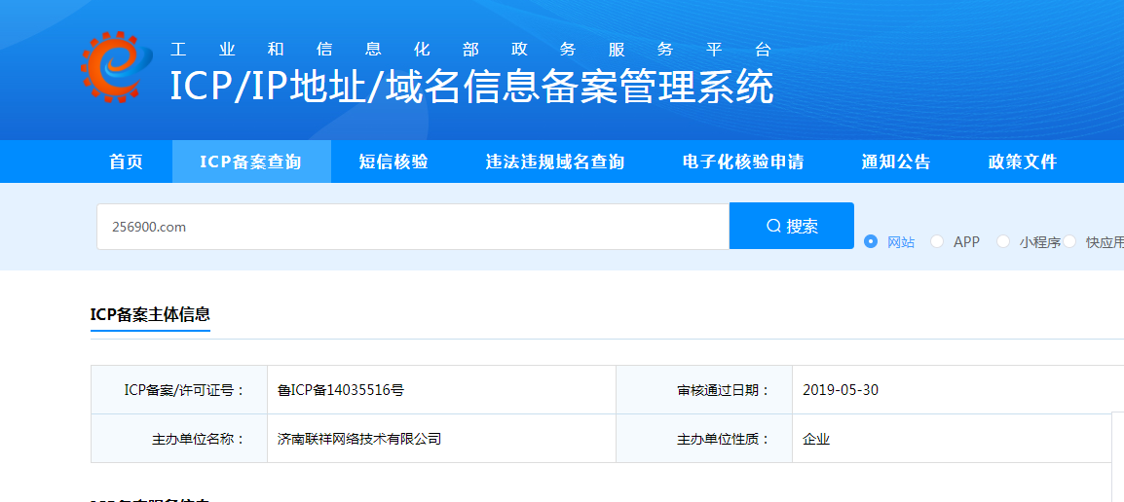Open the 通知公告 tab
The height and width of the screenshot is (502, 1124).
point(895,161)
